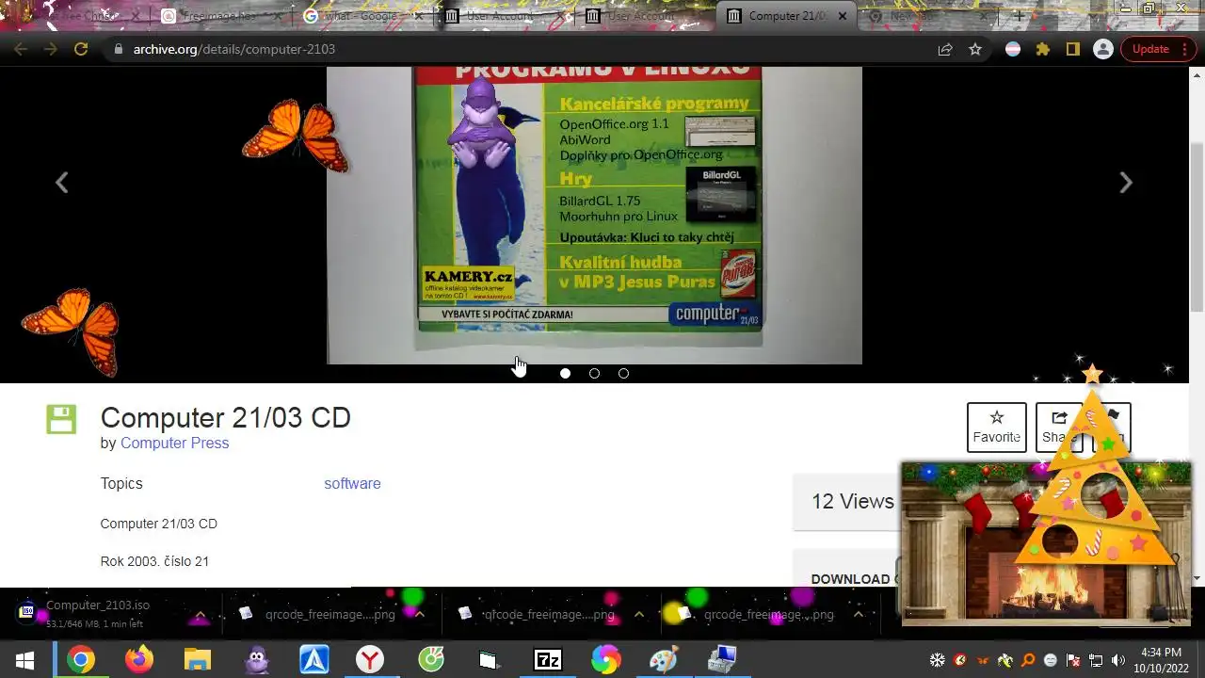Click the snowflake tray icon
Screen dimensions: 1205x678
[x=938, y=660]
